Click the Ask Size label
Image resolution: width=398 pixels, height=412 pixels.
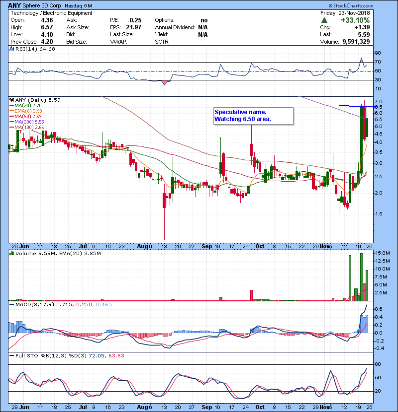tap(78, 27)
